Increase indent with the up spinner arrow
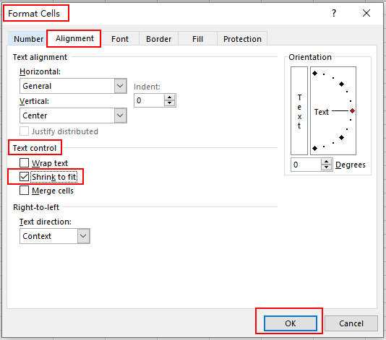 (169, 97)
